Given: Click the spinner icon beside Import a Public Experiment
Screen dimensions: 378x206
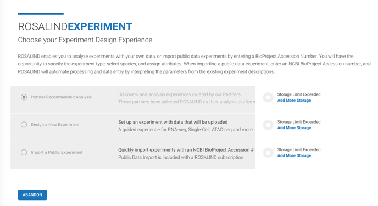Looking at the screenshot, I should (x=268, y=153).
